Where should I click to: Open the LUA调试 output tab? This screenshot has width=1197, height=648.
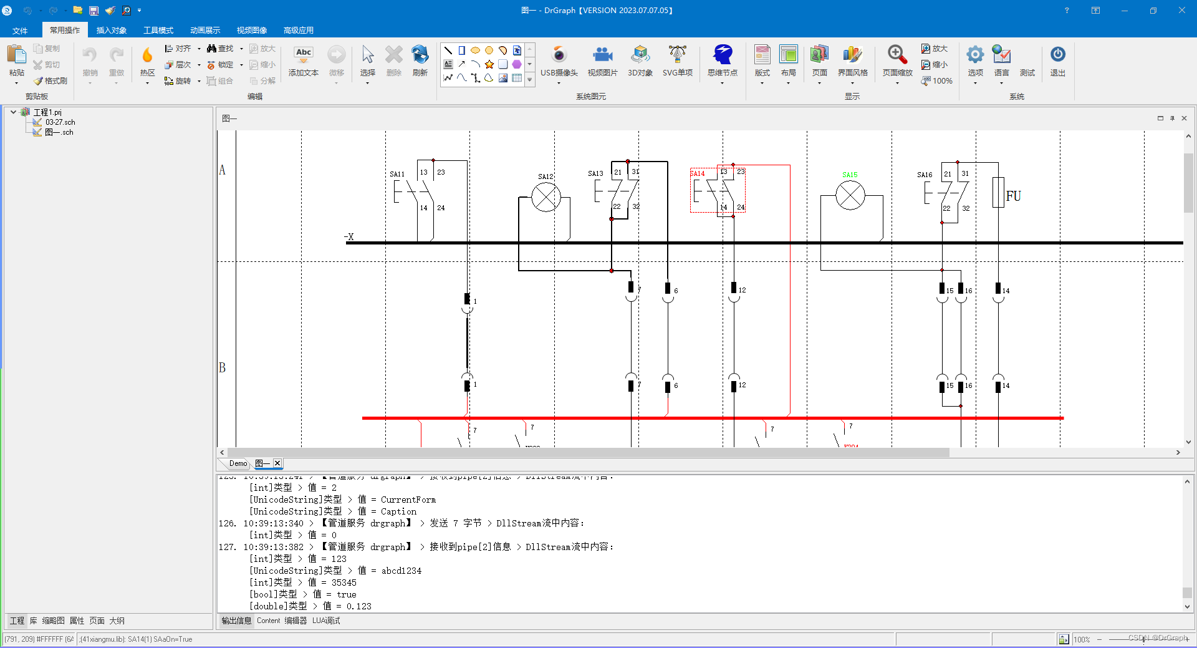pos(326,621)
